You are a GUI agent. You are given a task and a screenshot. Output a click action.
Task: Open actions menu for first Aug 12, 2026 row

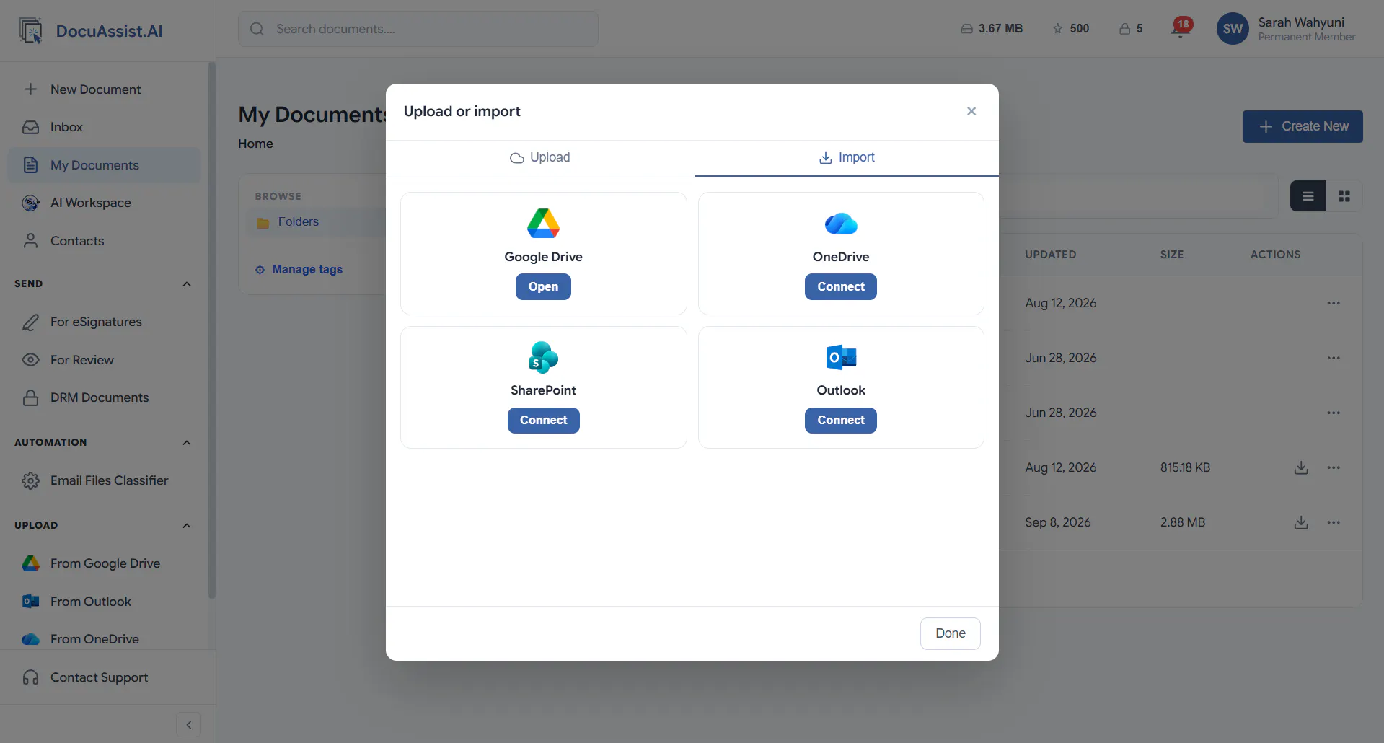(x=1334, y=303)
